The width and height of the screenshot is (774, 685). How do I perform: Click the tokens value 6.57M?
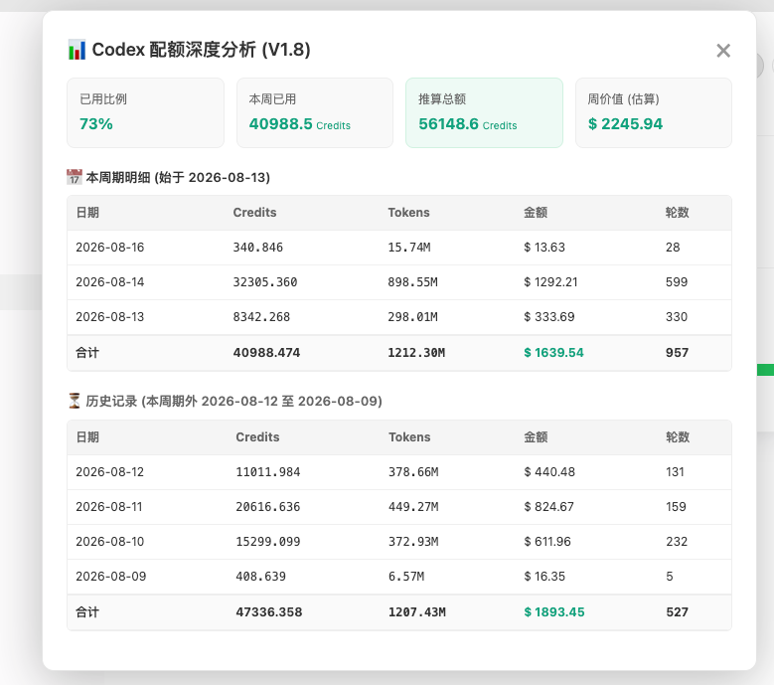406,576
